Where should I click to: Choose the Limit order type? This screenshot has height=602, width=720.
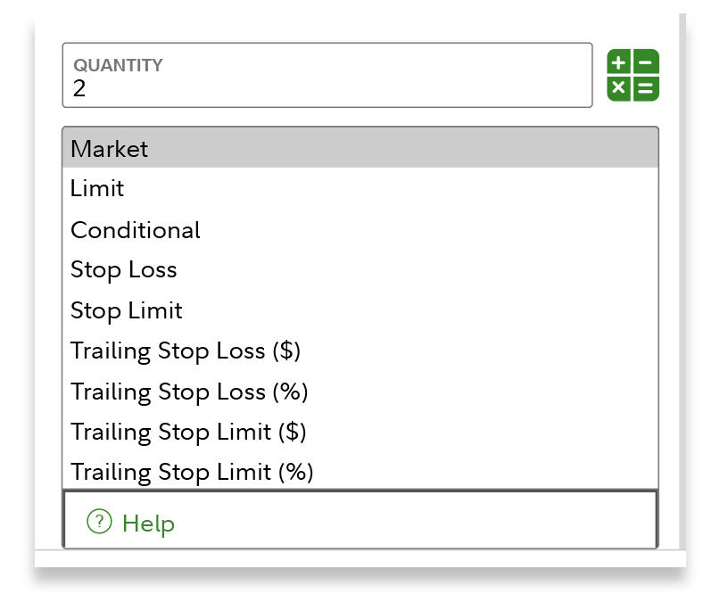(x=97, y=189)
